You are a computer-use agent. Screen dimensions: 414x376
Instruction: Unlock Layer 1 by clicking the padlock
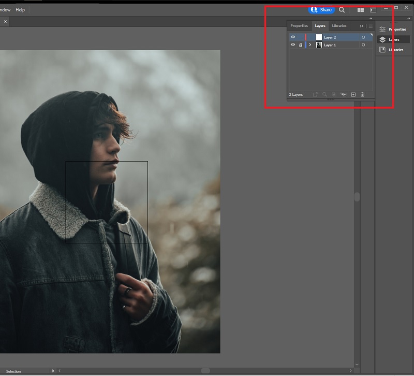point(301,45)
